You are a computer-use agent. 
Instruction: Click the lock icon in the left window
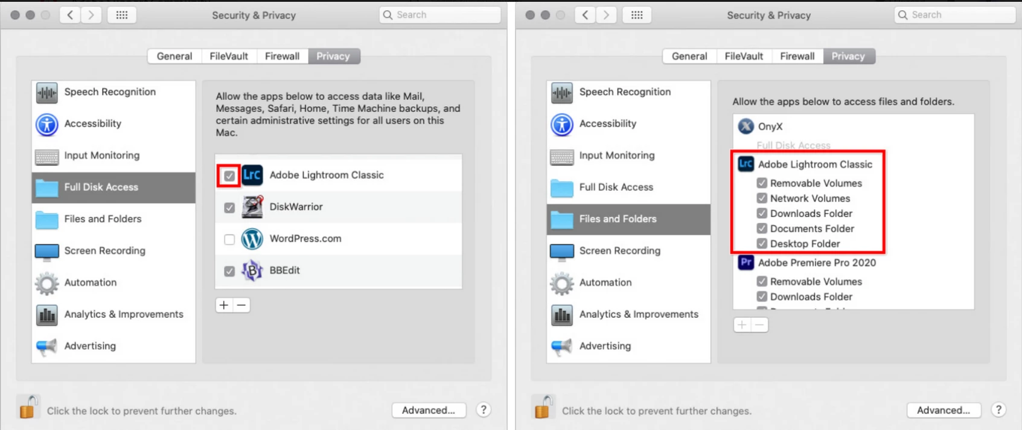(x=28, y=407)
